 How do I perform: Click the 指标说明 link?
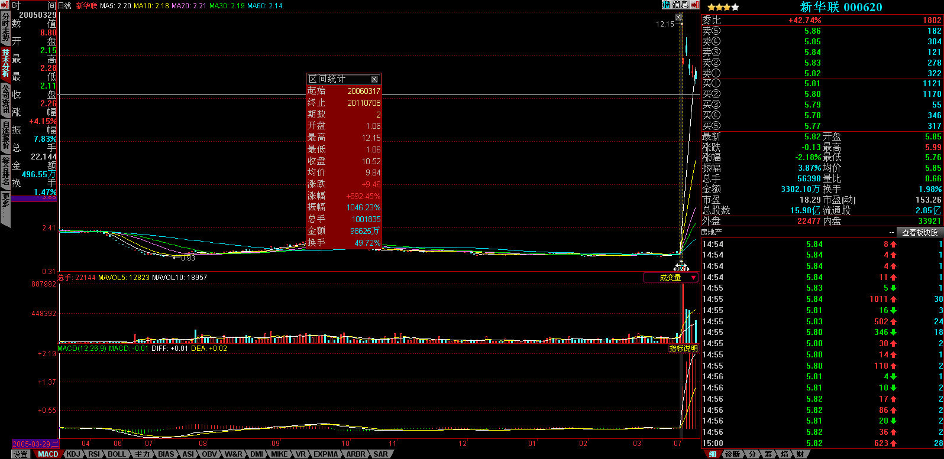point(683,349)
